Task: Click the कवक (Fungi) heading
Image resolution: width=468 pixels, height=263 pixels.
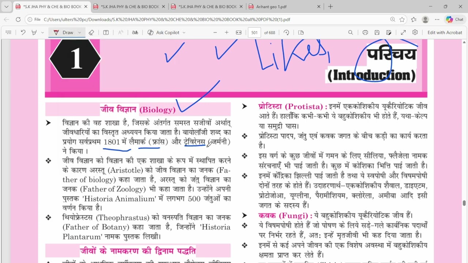Action: click(285, 216)
